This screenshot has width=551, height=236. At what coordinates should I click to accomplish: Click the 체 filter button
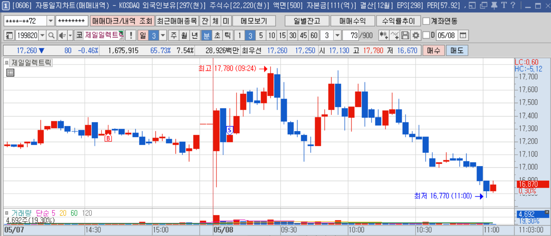[215, 21]
